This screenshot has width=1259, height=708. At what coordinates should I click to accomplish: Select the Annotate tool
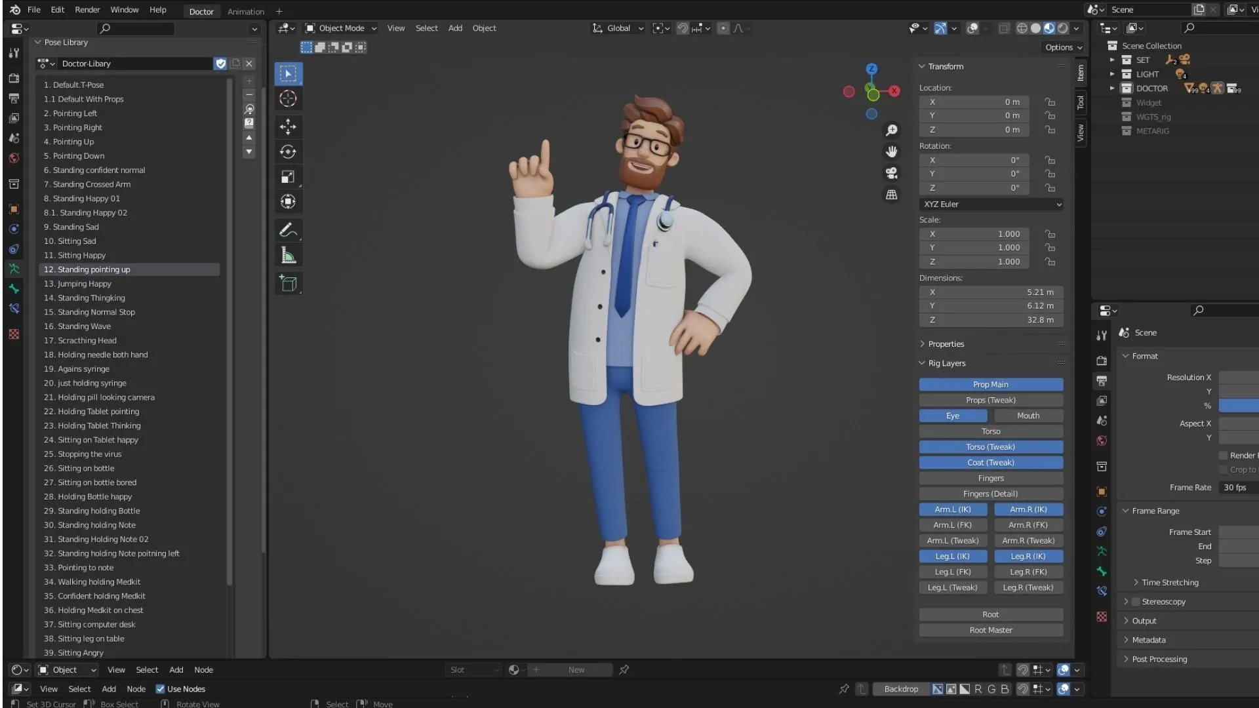289,230
